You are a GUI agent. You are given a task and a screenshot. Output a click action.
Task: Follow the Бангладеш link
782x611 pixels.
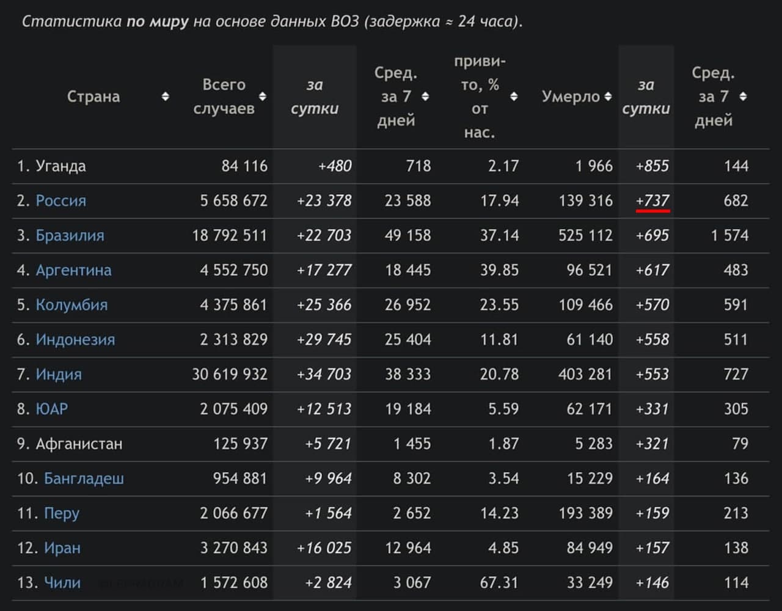84,478
